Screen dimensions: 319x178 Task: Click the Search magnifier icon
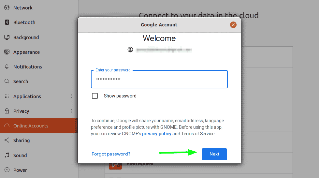[7, 81]
